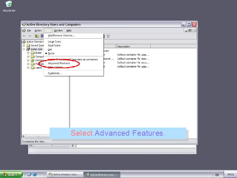The height and width of the screenshot is (178, 237).
Task: Click the tree pane's left scroll arrow
Action: point(24,136)
